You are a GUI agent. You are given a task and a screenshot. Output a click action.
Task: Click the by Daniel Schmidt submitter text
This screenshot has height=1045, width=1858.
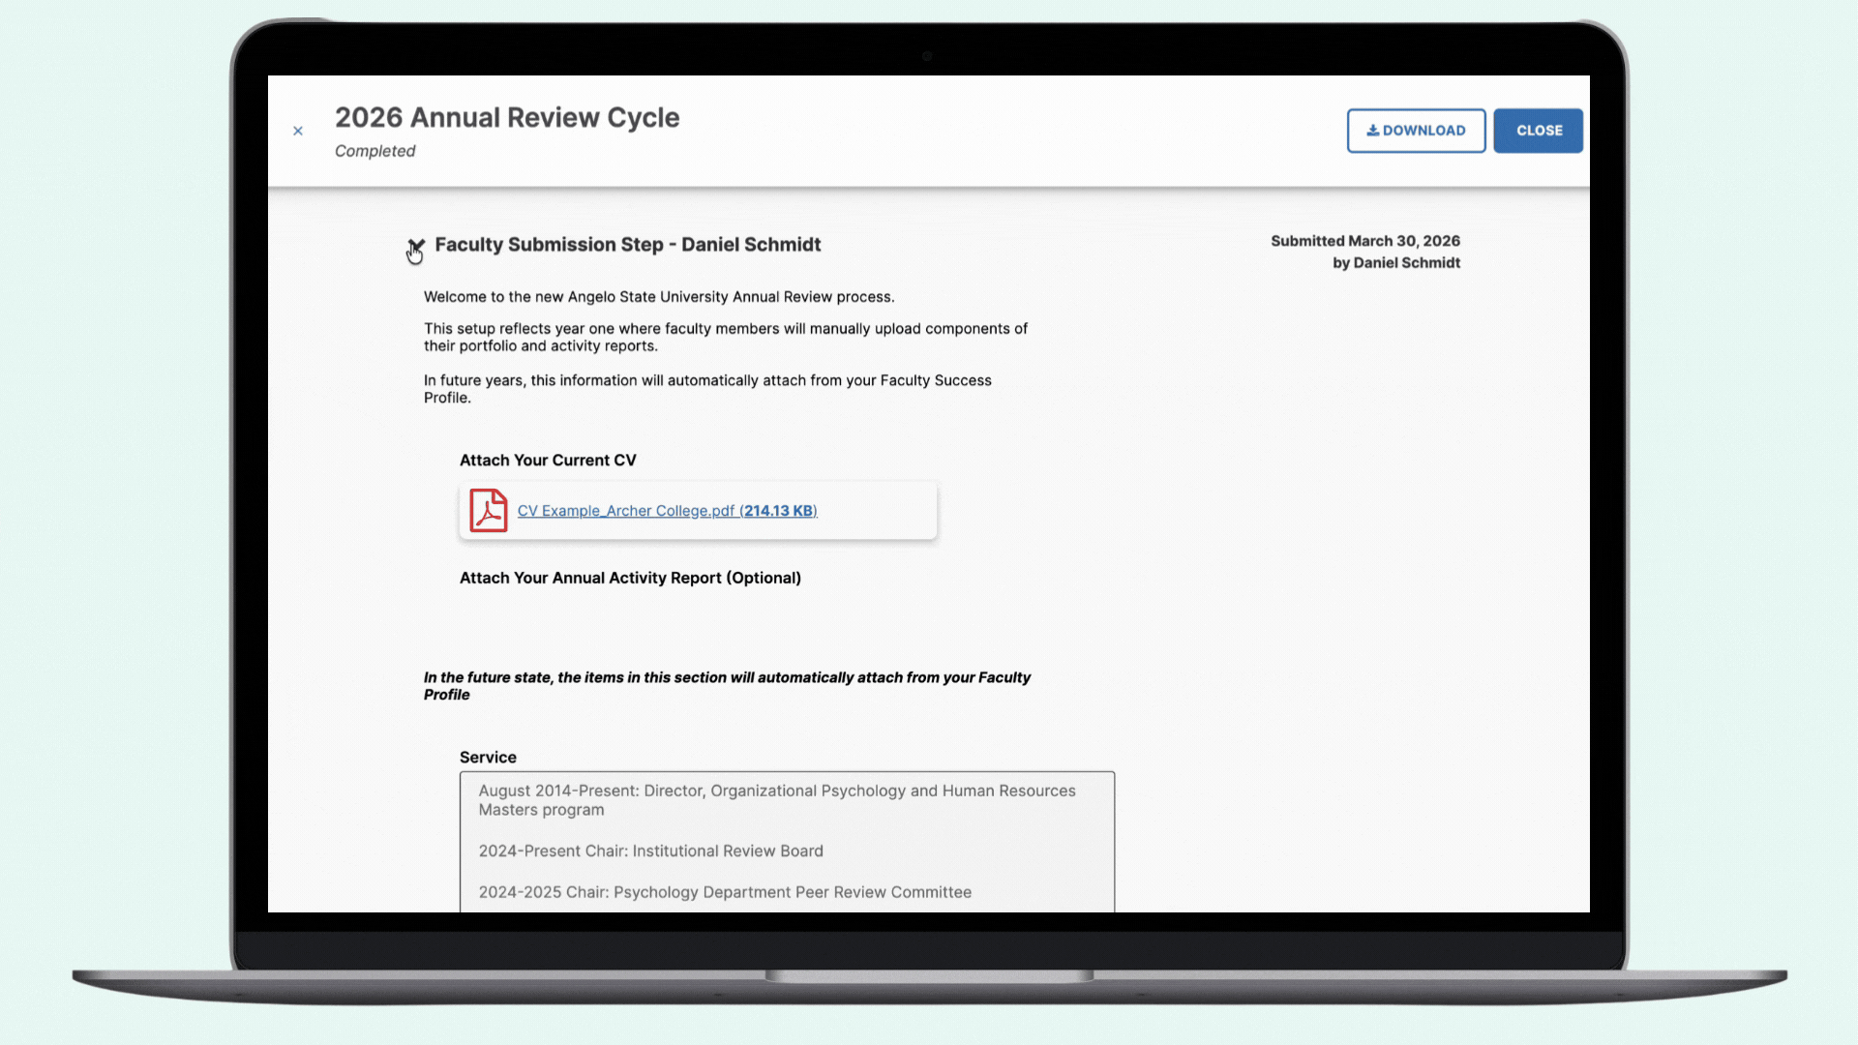point(1395,263)
